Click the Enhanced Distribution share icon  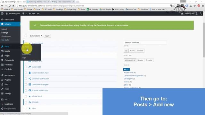pos(30,79)
